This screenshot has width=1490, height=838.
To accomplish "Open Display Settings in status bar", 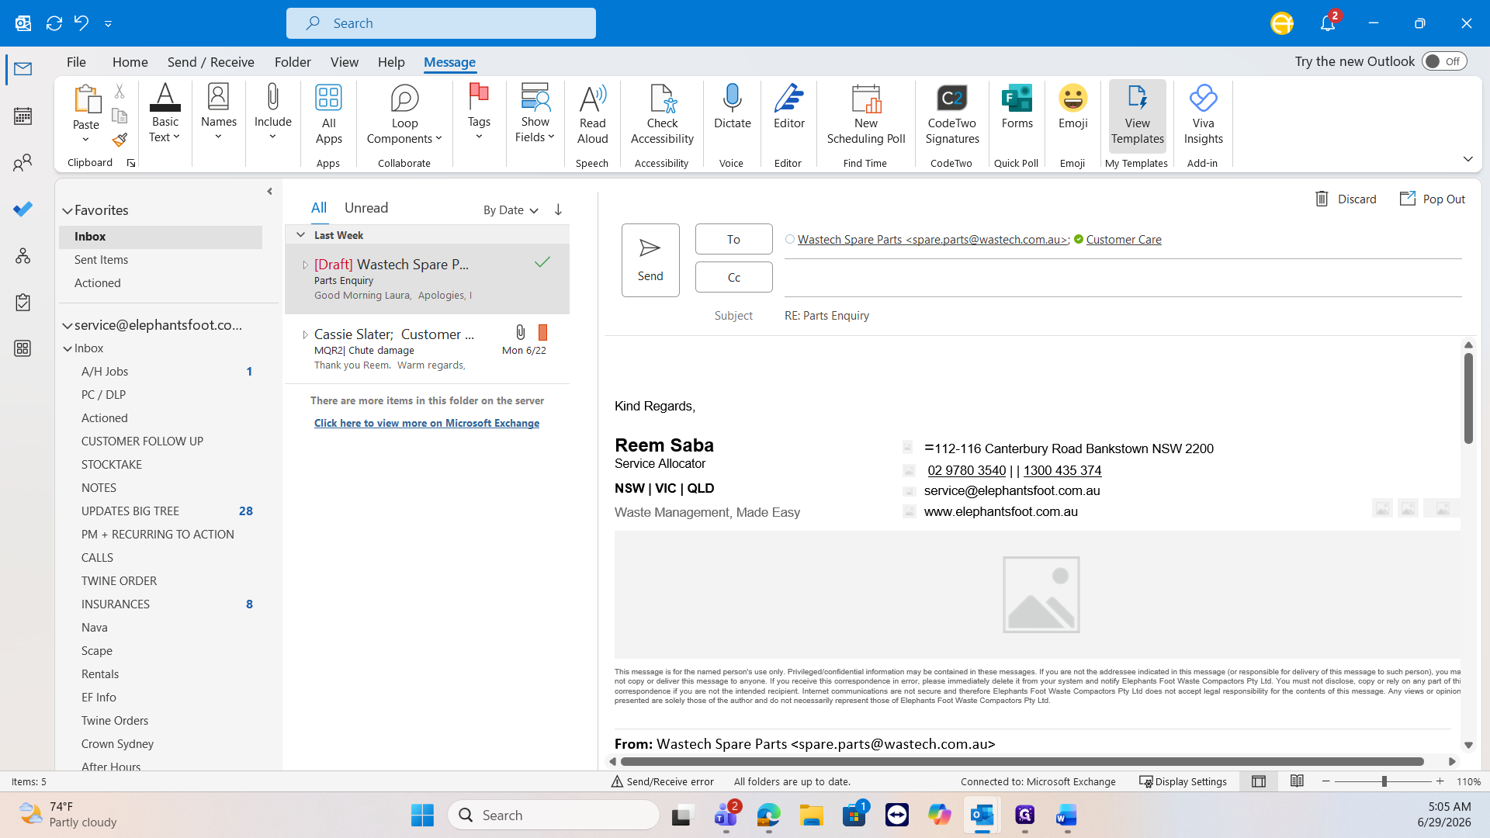I will pos(1183,781).
